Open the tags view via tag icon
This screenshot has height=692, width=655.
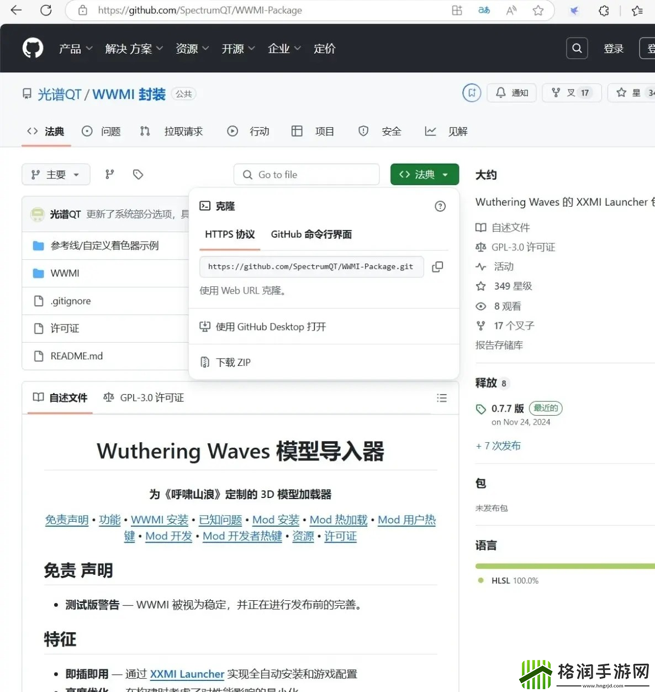(138, 174)
